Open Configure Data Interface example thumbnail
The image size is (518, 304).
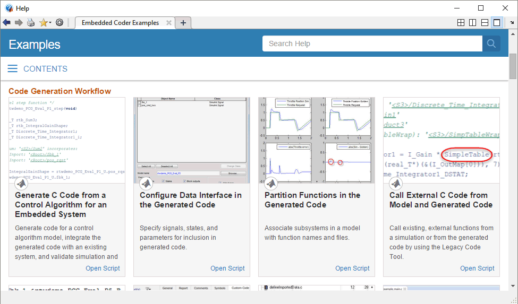pos(191,141)
